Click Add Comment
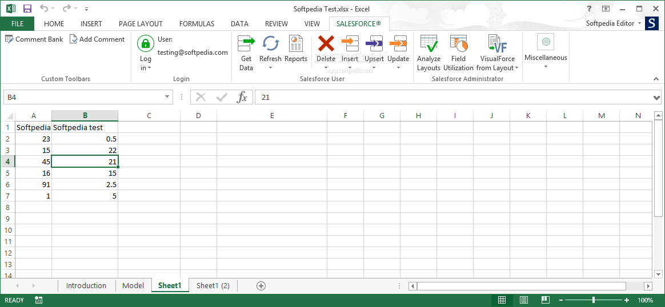This screenshot has height=307, width=665. (x=97, y=39)
